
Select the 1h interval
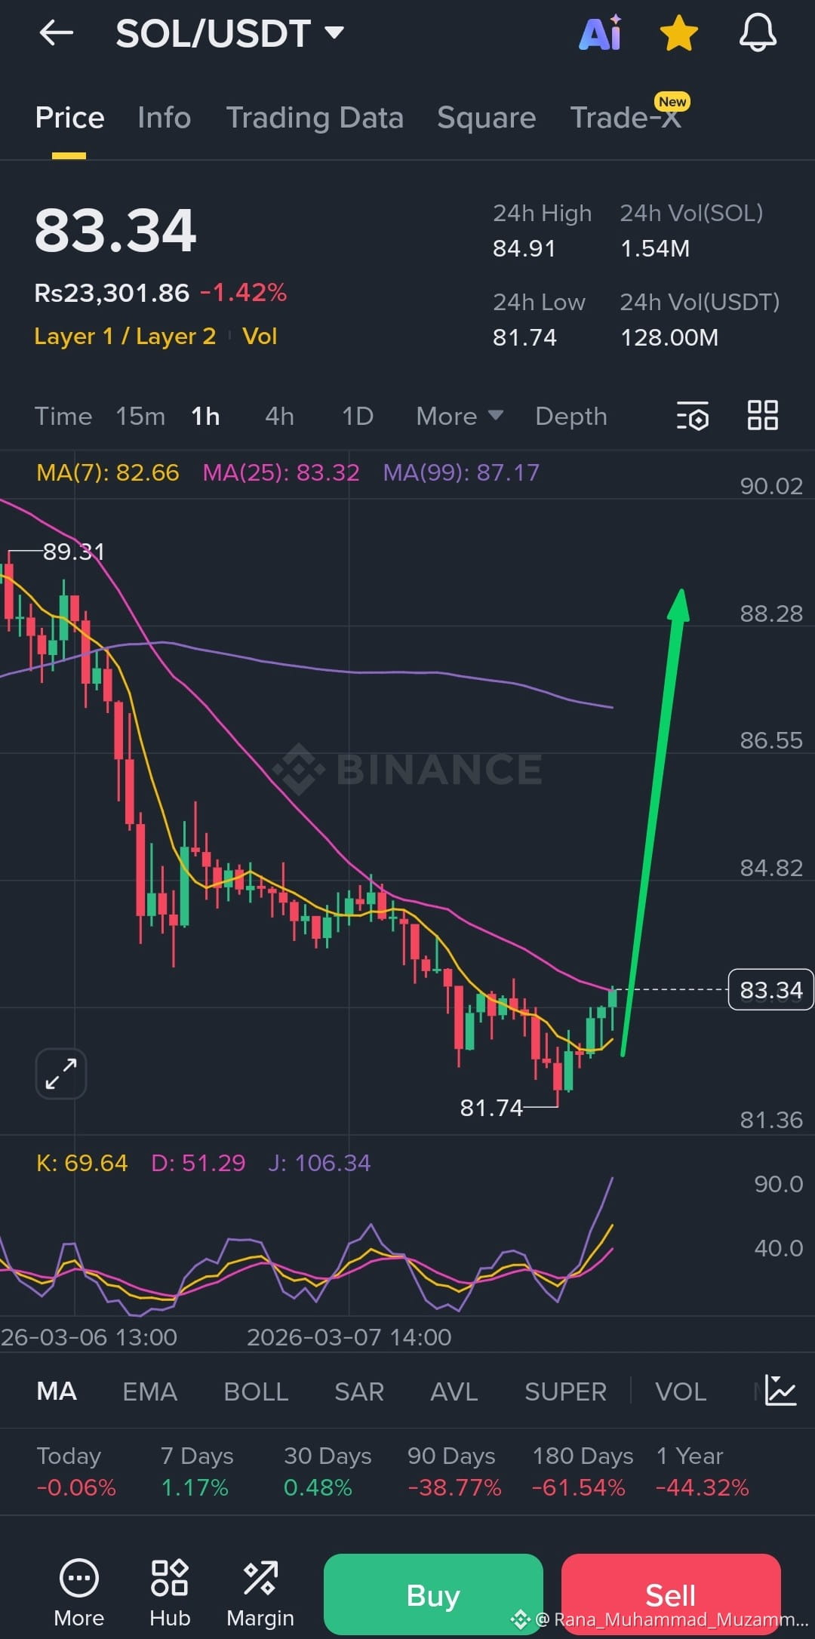click(x=205, y=417)
